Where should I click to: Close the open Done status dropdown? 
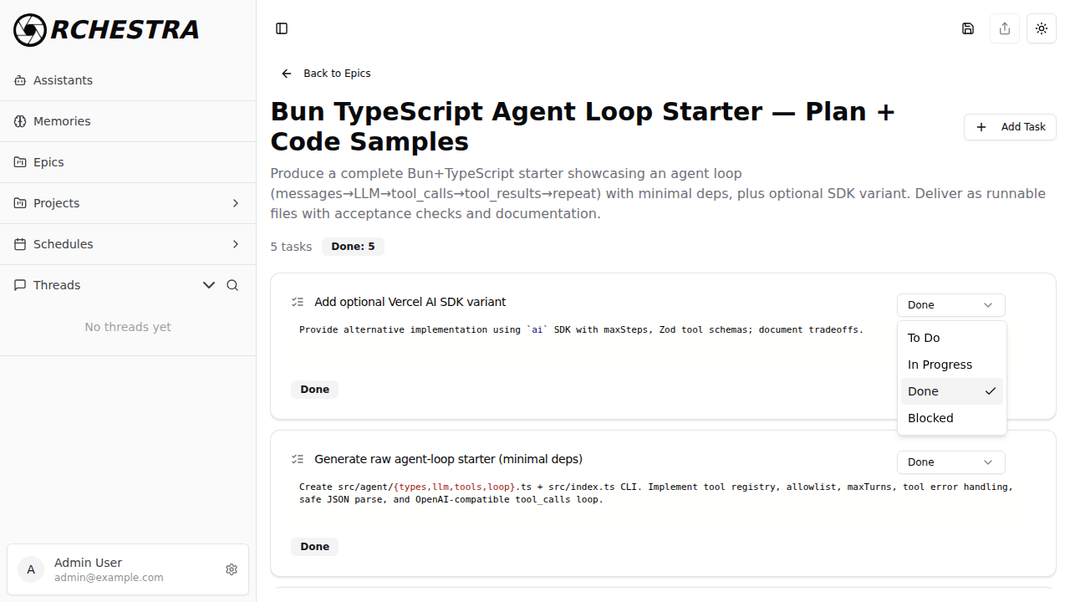pyautogui.click(x=951, y=305)
